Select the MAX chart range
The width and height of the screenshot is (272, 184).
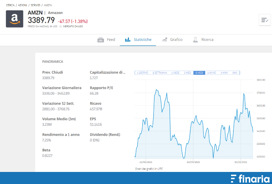click(235, 73)
